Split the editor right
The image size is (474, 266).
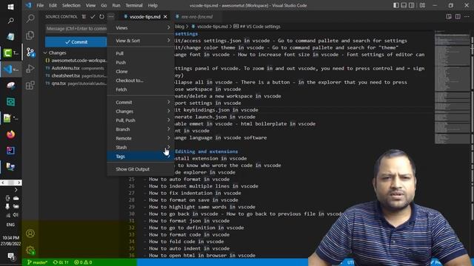[458, 16]
